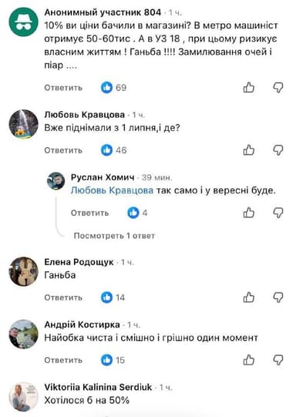
Task: Reply to the anonymous participant 804 comment
Action: (x=63, y=88)
